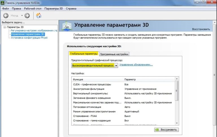Select Максимальное количество заранее под… row

click(x=123, y=103)
